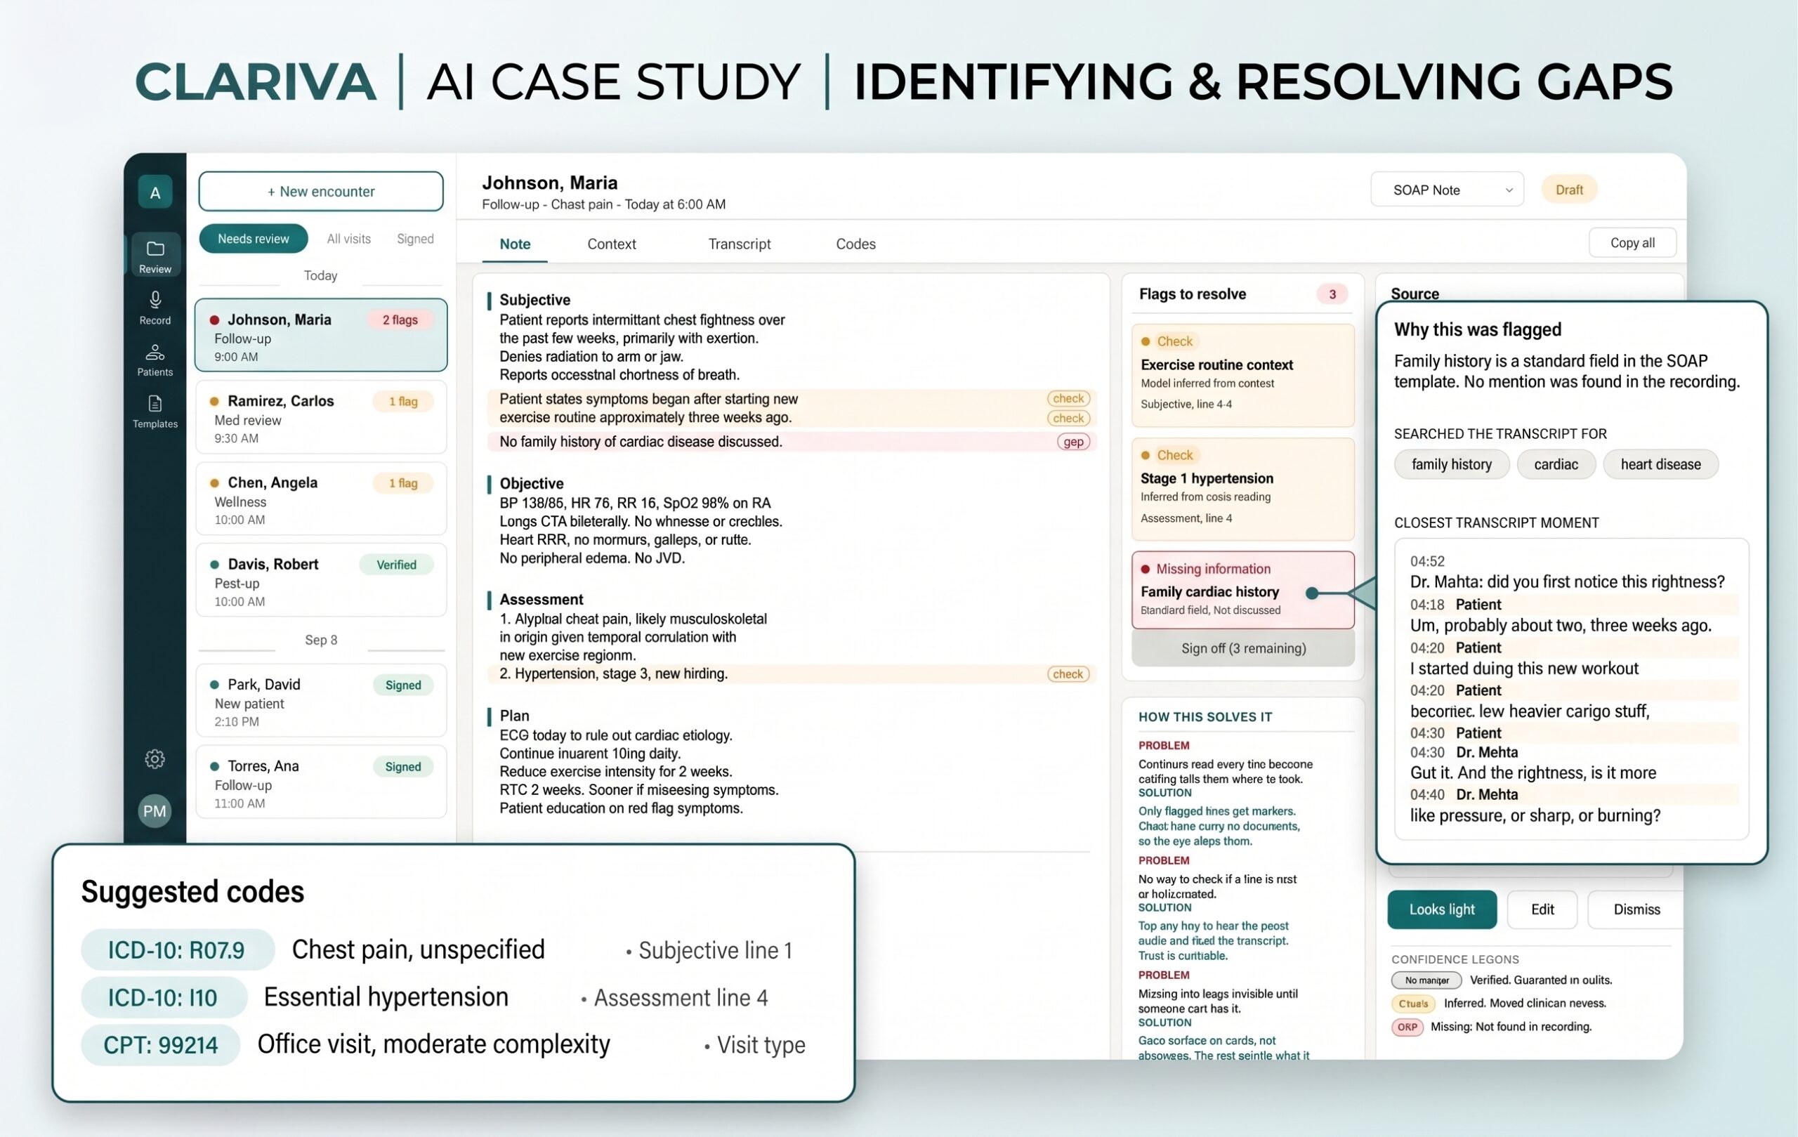
Task: Click the '1 flag' badge on Chen, Angela
Action: pos(403,483)
